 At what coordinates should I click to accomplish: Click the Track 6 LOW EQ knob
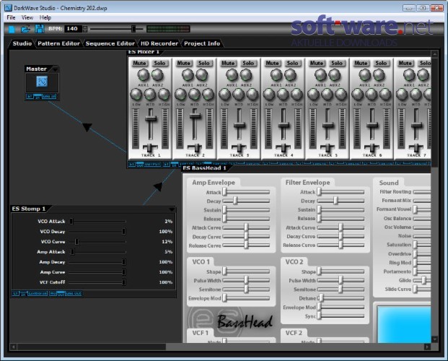pyautogui.click(x=357, y=95)
